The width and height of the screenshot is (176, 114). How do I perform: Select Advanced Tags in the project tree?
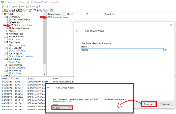pos(16,34)
